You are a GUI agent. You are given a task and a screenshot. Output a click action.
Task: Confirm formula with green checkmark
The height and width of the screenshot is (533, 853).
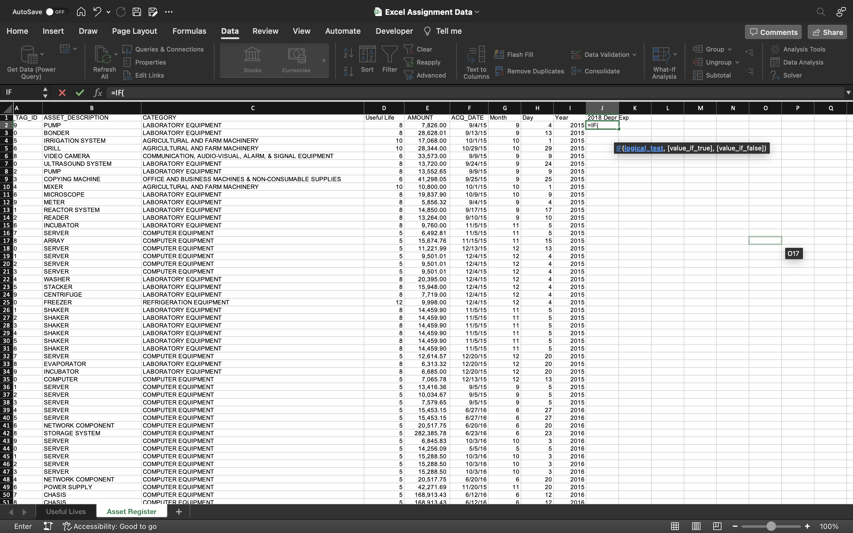point(80,93)
